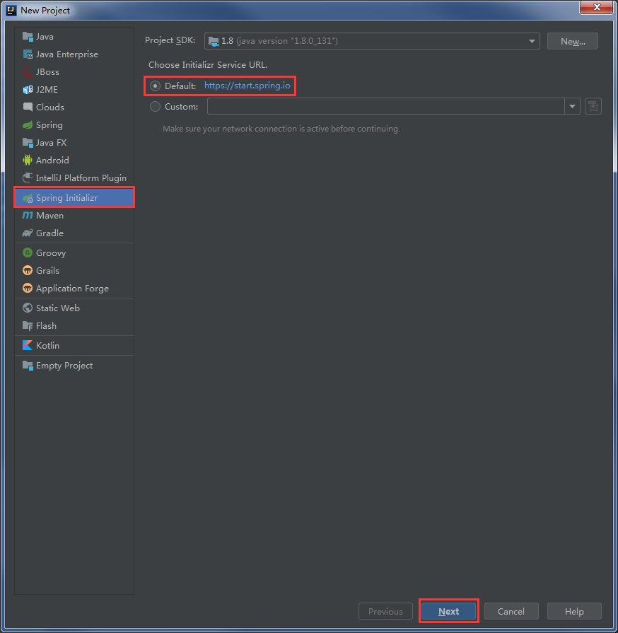Select the Default service URL radio button

[155, 86]
